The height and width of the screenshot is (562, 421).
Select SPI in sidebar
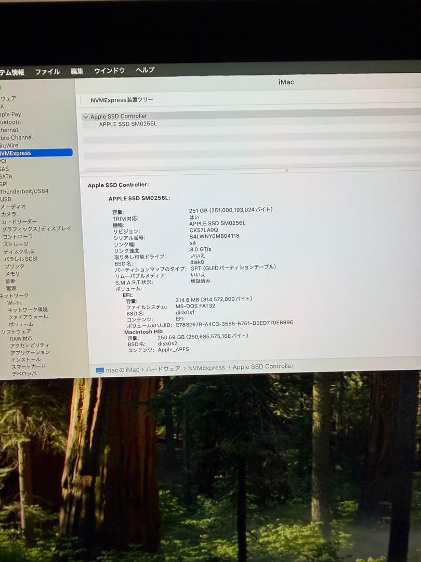coord(4,184)
